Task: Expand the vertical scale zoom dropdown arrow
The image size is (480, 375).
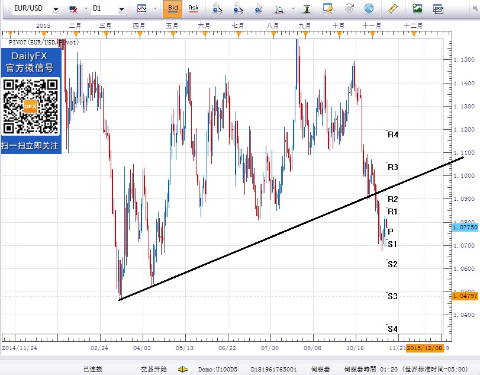Action: click(293, 9)
